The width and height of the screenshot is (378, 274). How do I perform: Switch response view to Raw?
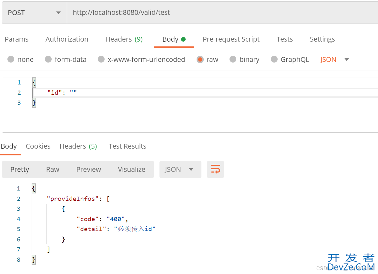[53, 170]
